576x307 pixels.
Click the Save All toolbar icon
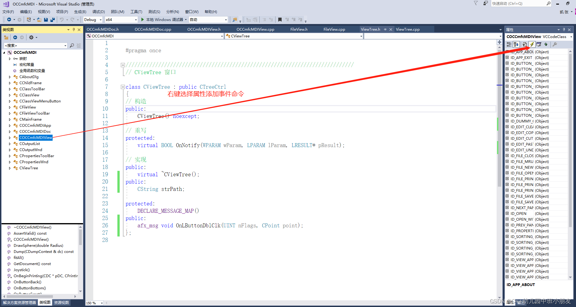click(x=52, y=19)
